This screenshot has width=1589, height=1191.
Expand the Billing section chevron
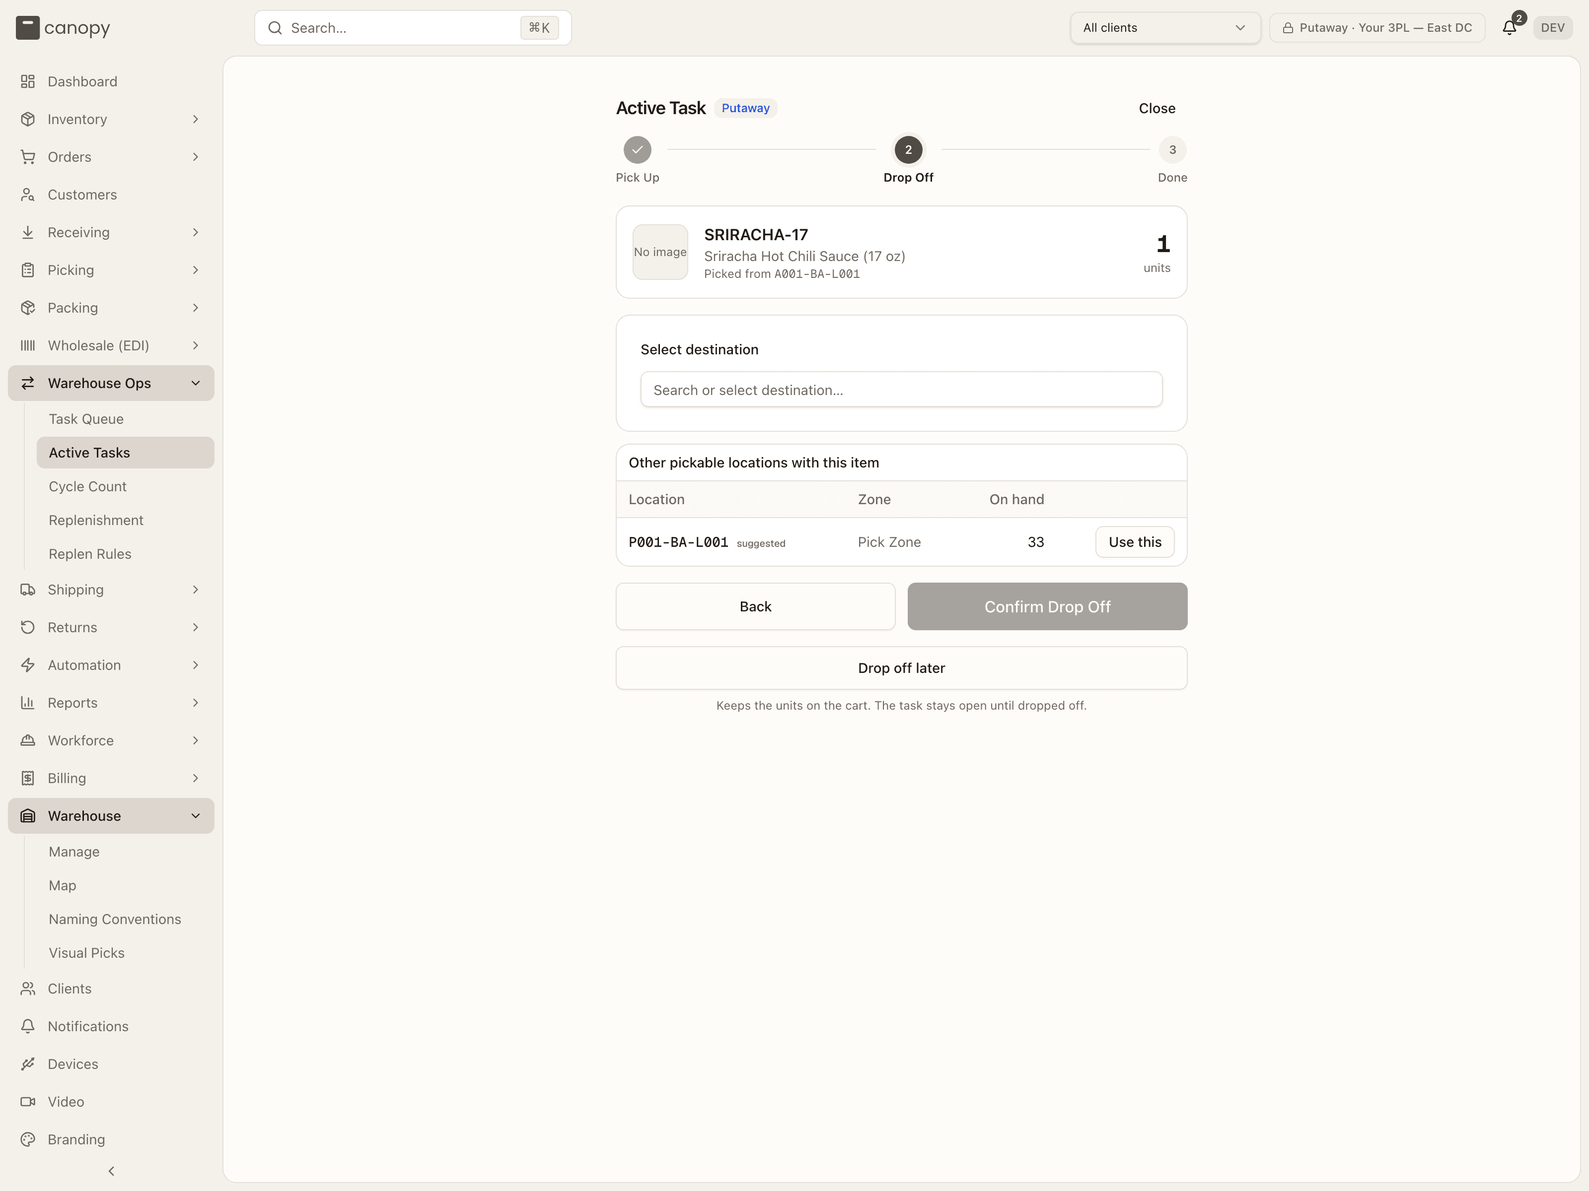click(195, 778)
